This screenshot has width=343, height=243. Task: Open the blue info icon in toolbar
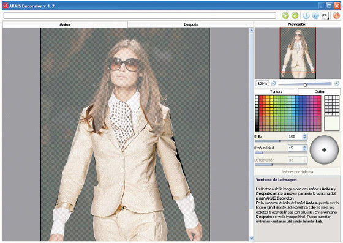[306, 15]
